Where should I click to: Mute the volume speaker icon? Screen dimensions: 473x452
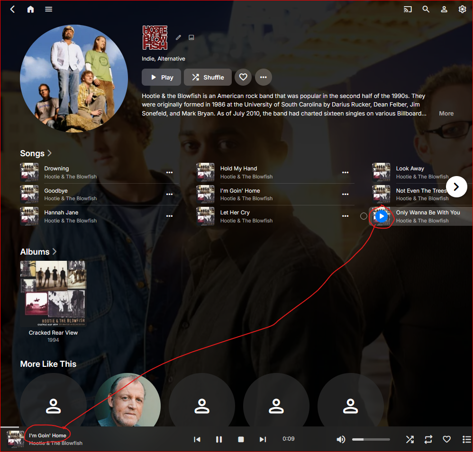341,439
